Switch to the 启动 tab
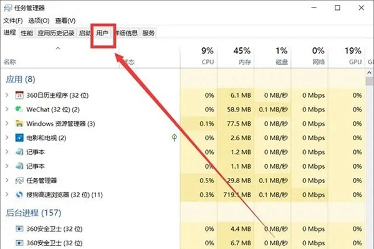 point(84,33)
